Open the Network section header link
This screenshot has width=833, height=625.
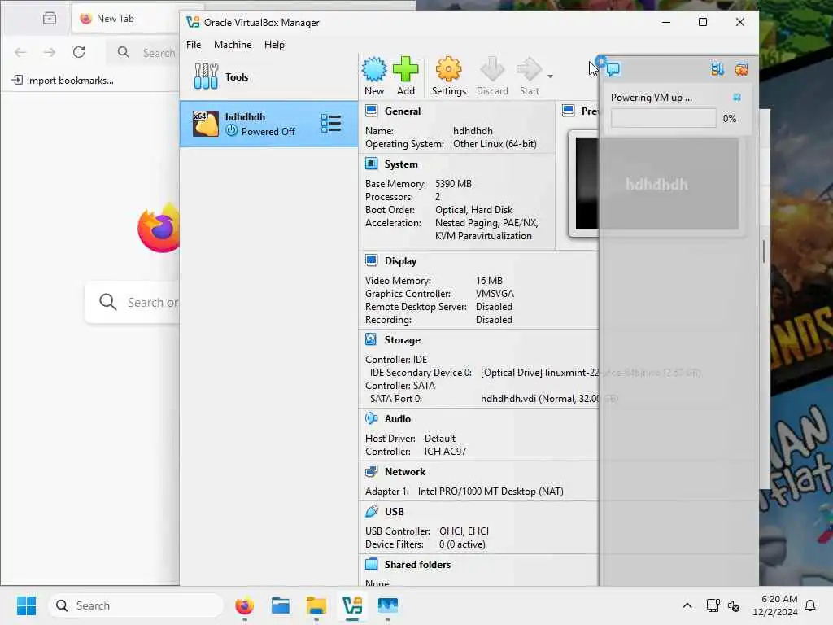[x=405, y=471]
